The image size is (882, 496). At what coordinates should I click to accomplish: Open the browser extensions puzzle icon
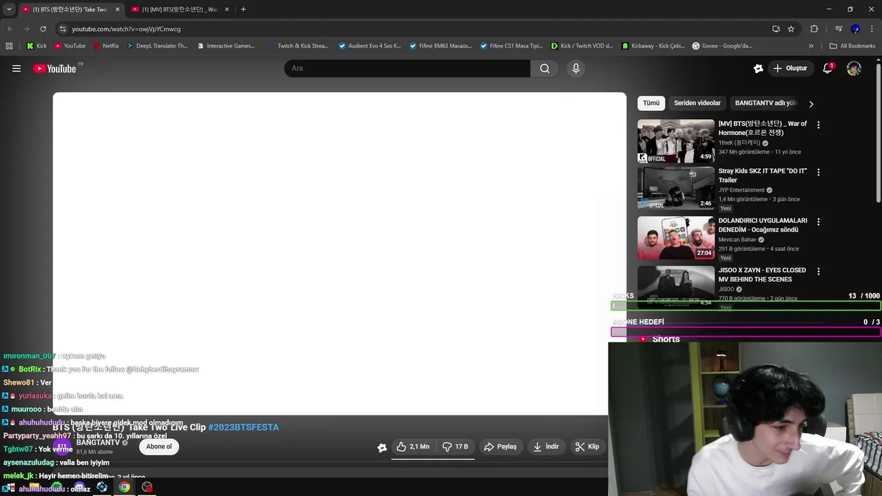click(x=814, y=29)
